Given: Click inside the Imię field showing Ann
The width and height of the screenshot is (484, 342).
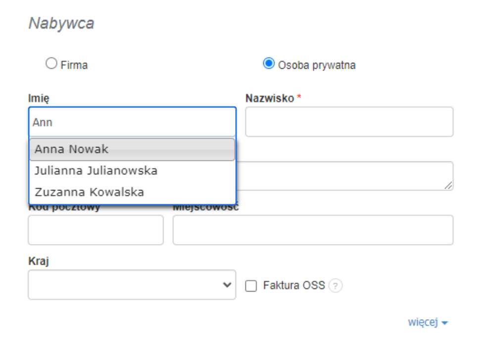Looking at the screenshot, I should point(131,121).
